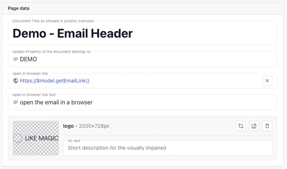Click the 'Apaleo Property Id' field label
Screen dimensions: 287x169
pyautogui.click(x=51, y=52)
